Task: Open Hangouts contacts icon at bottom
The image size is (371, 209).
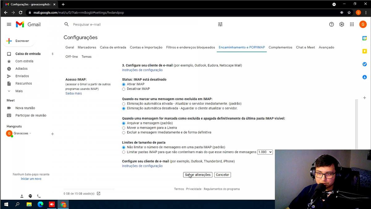Action: [22, 196]
